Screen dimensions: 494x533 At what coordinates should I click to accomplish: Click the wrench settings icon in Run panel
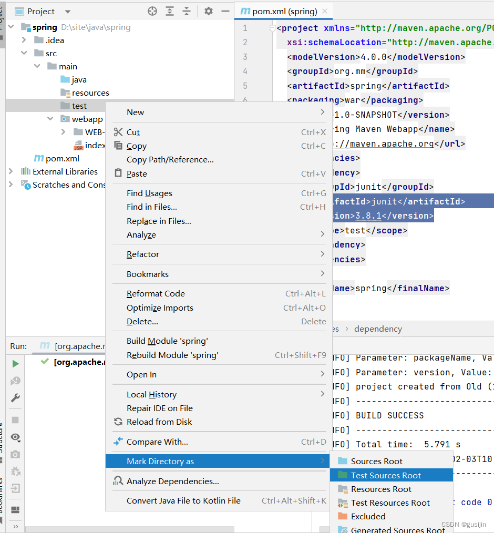click(x=15, y=398)
